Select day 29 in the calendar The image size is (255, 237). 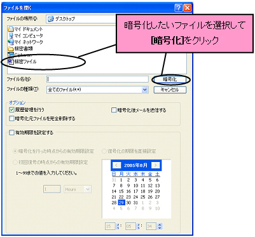(x=121, y=203)
